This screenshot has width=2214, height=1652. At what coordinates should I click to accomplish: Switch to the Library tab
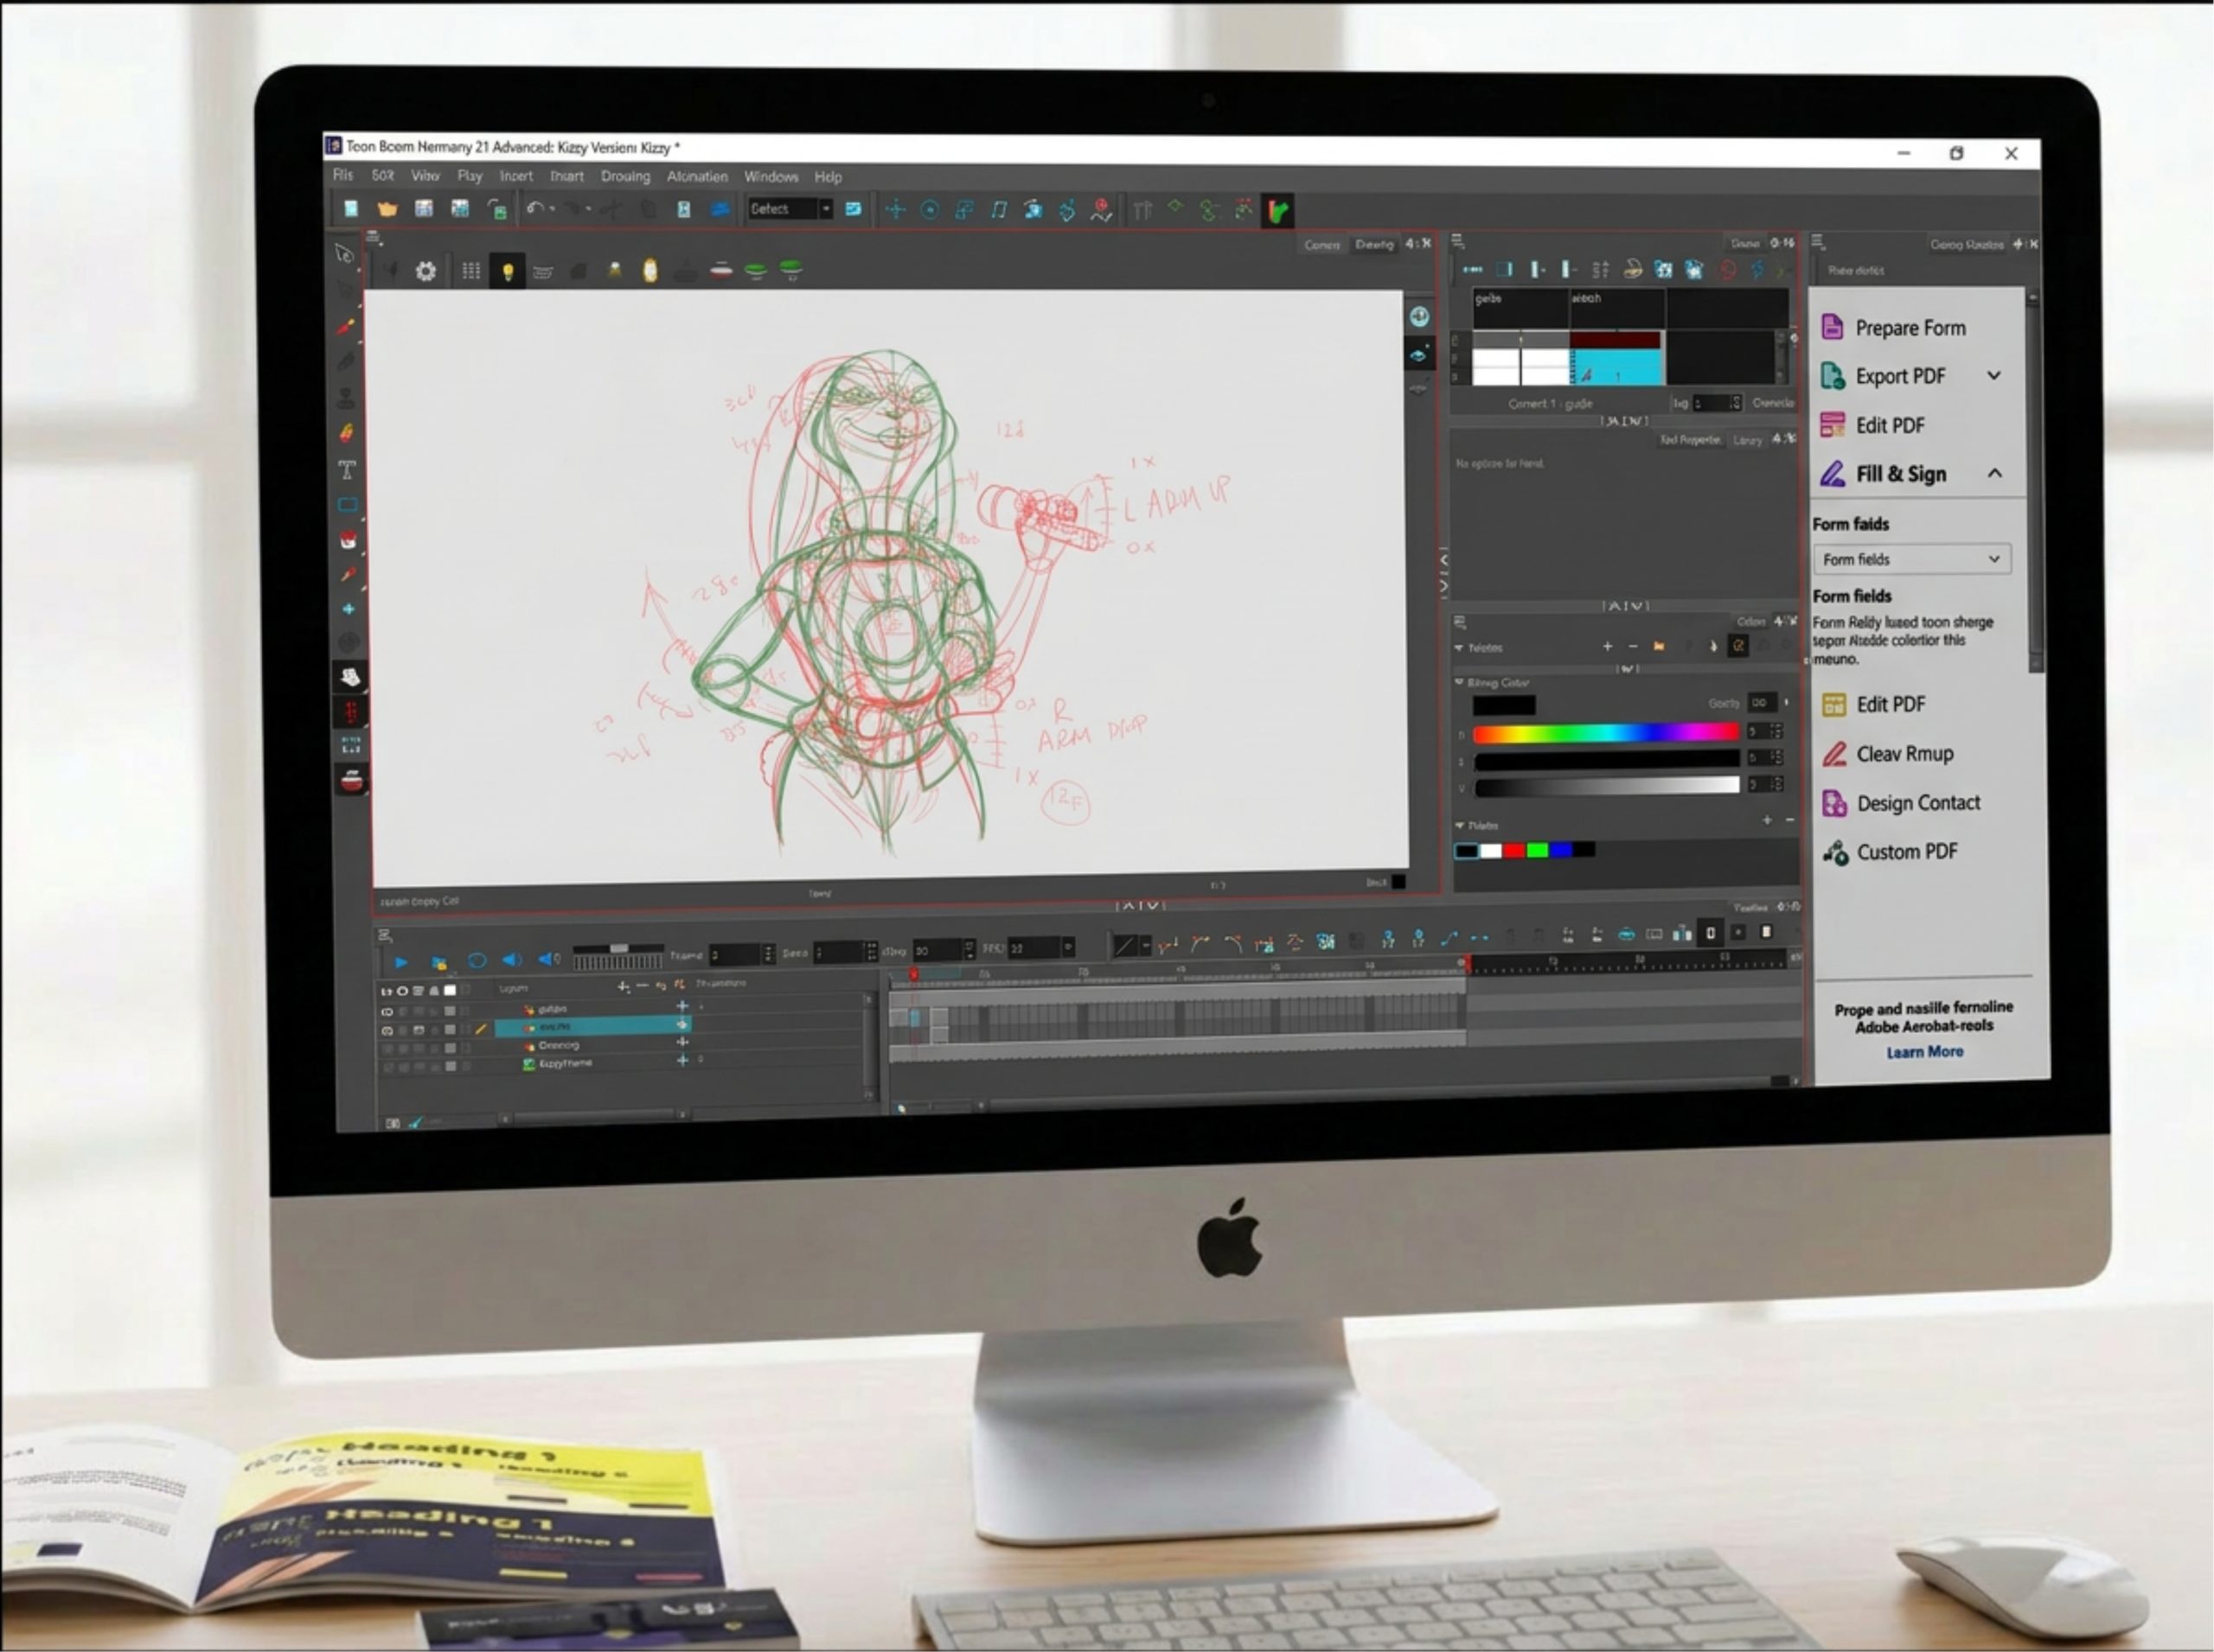tap(1748, 440)
